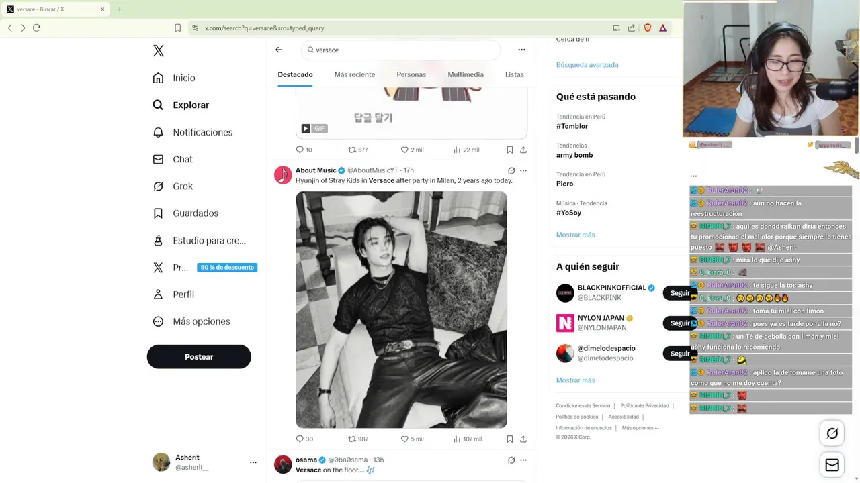860x483 pixels.
Task: Switch to the Destacado tab
Action: tap(295, 74)
